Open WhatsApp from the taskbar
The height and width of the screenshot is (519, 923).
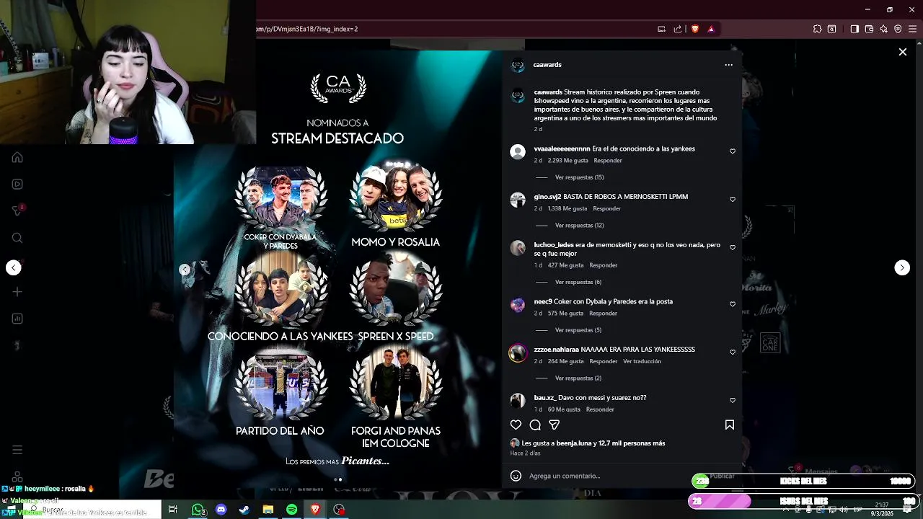click(198, 510)
